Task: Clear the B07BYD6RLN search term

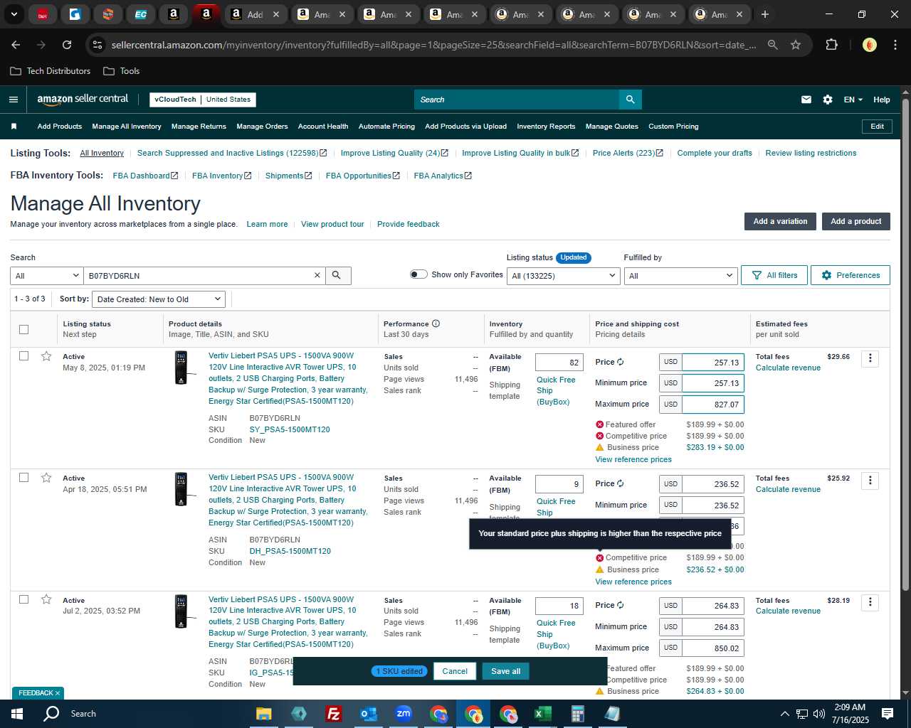Action: pyautogui.click(x=317, y=275)
